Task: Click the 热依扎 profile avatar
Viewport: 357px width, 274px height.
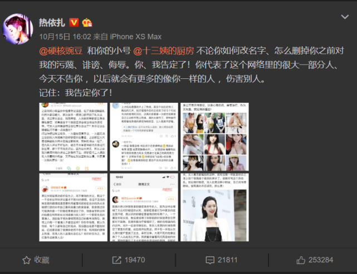Action: (x=18, y=29)
